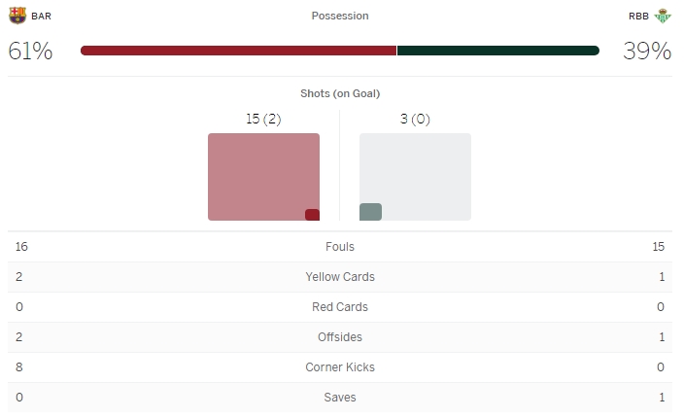Image resolution: width=684 pixels, height=418 pixels.
Task: Click the Fouls stat row label
Action: coord(340,247)
